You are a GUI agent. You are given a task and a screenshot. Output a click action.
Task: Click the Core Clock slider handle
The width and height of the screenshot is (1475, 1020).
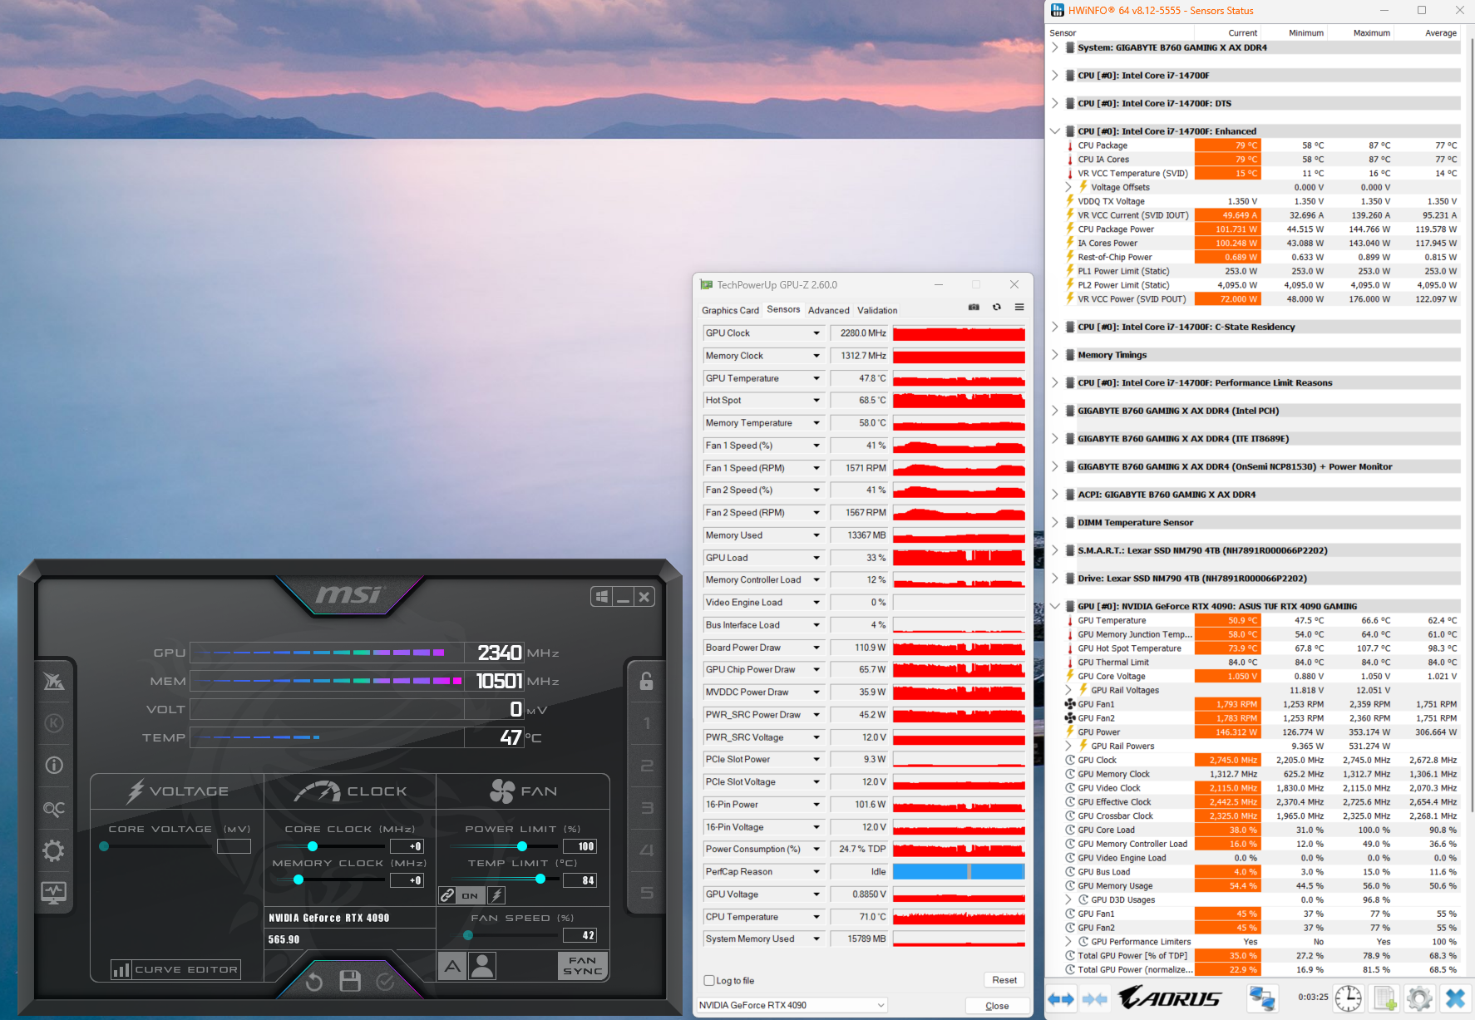(313, 846)
